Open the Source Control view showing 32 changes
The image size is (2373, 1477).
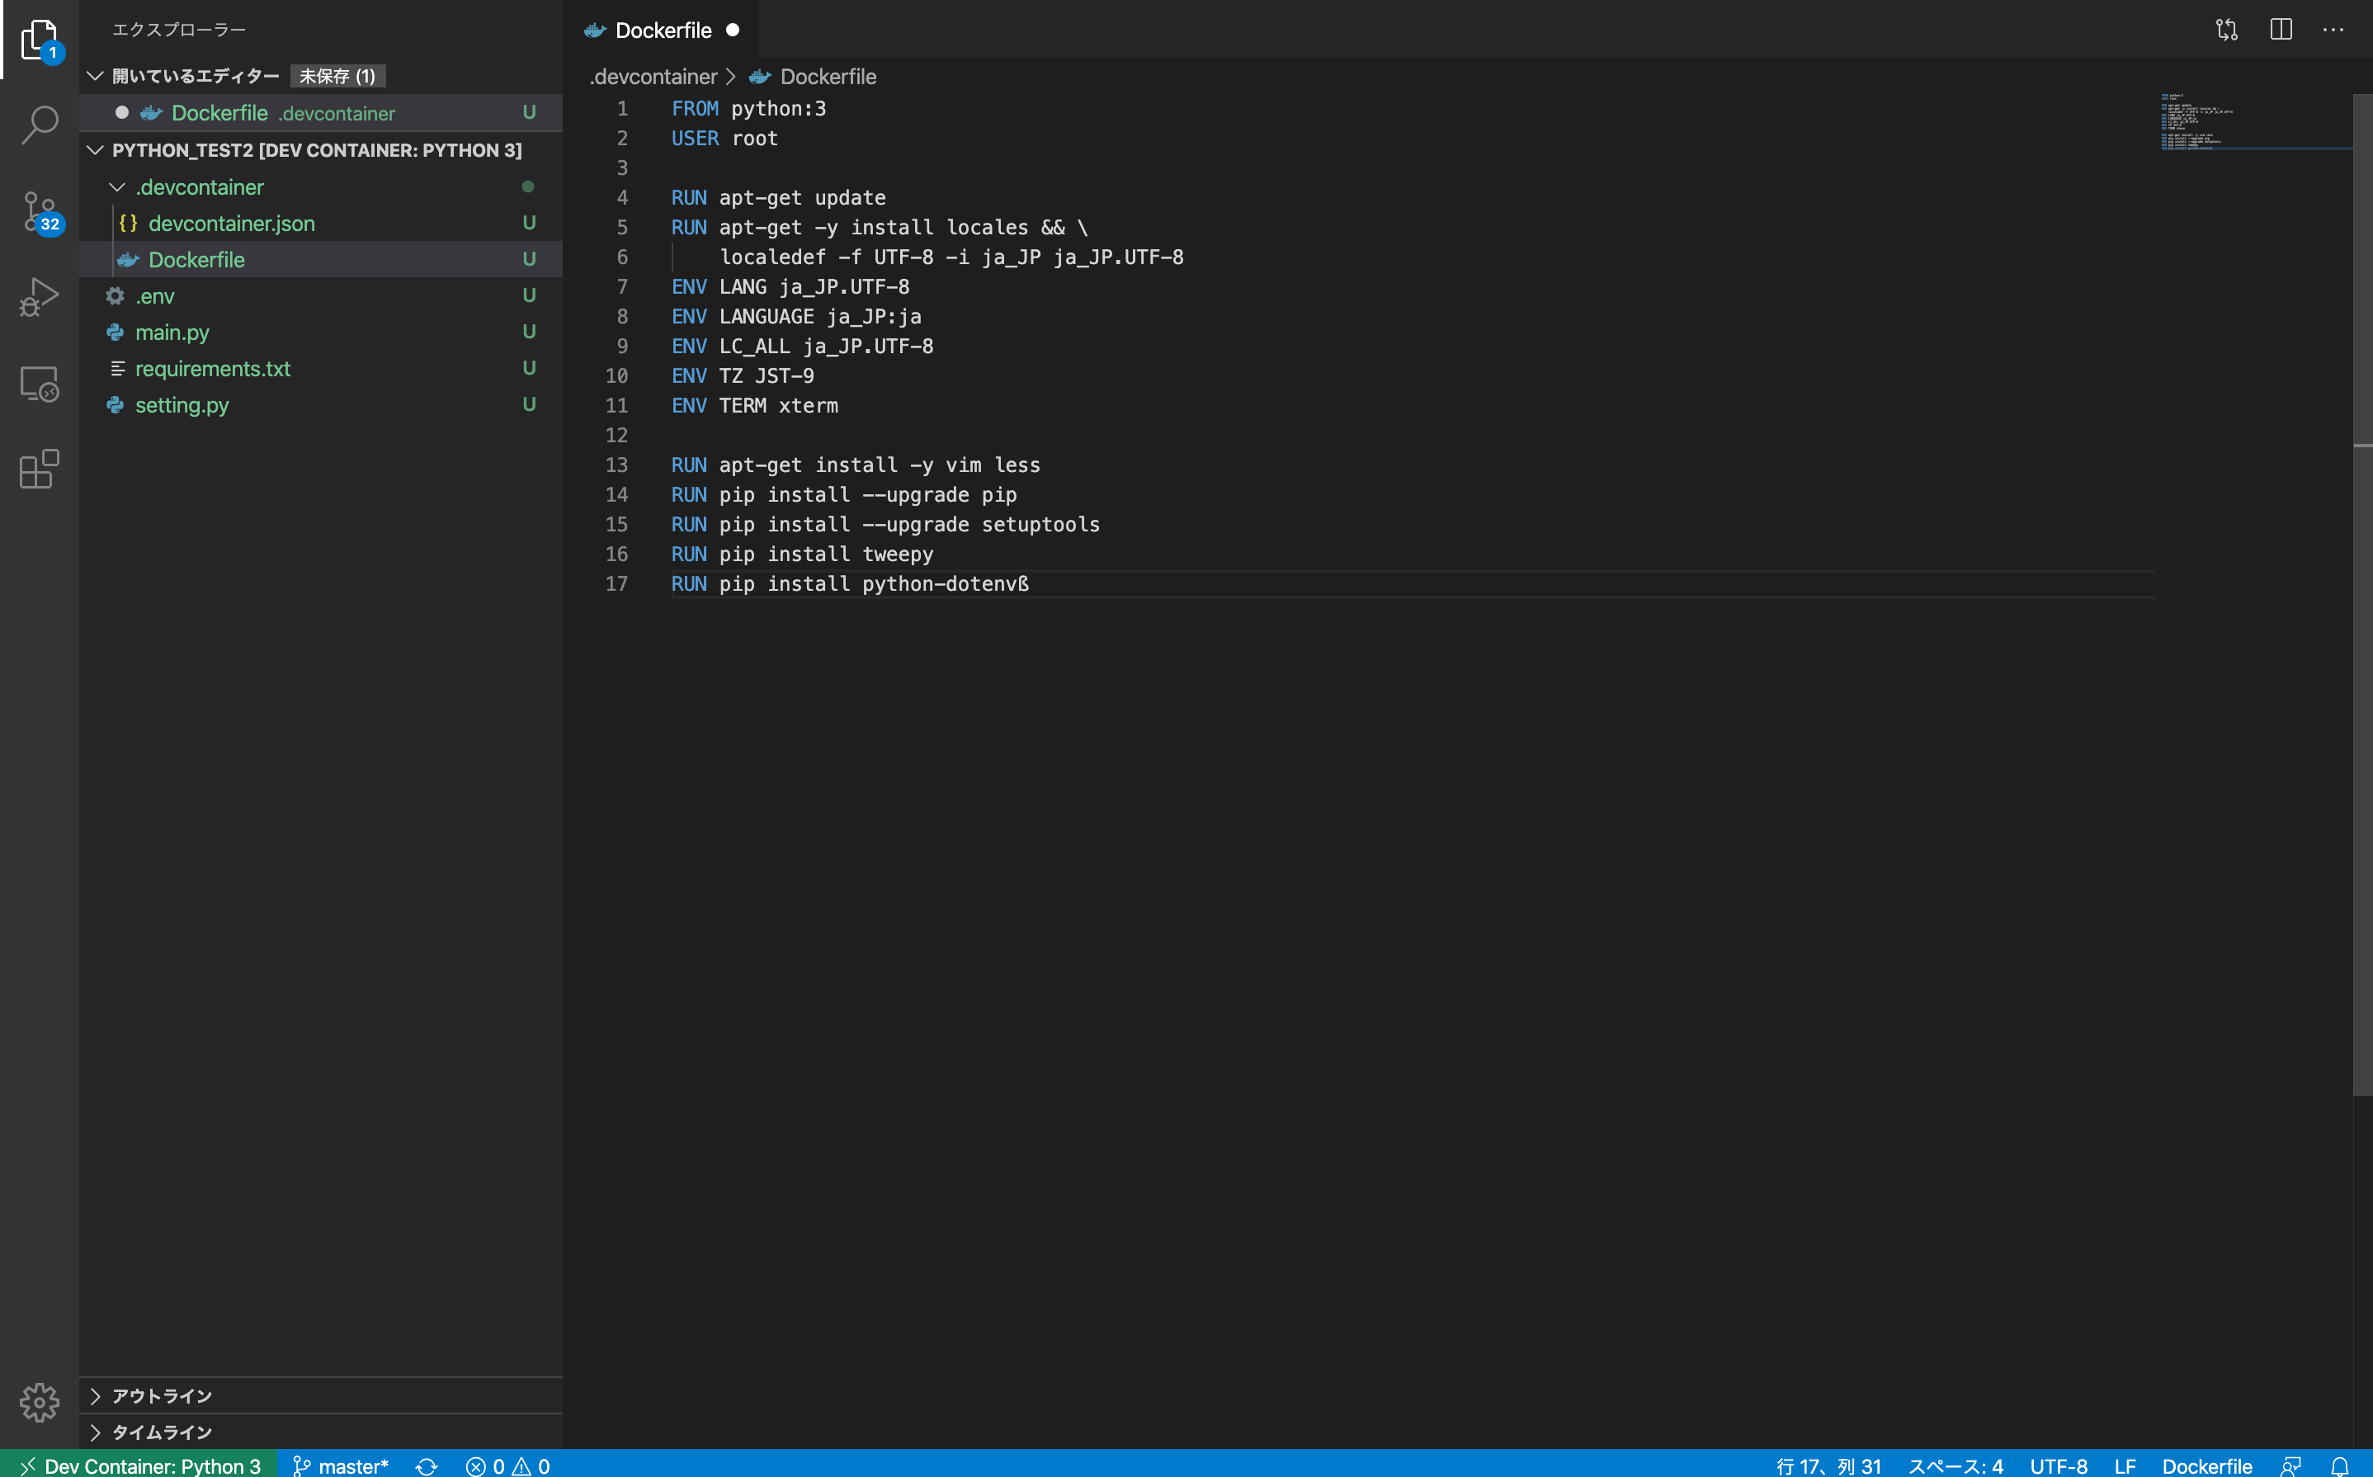[x=39, y=210]
